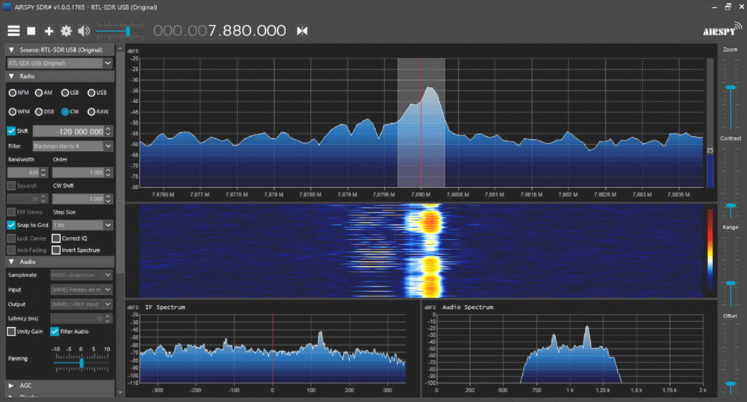This screenshot has height=402, width=747.
Task: Open the audio Input device dropdown
Action: [x=81, y=290]
